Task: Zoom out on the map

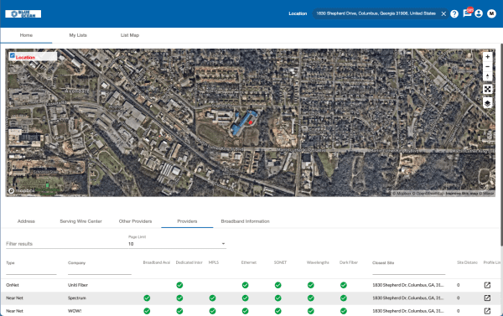Action: 487,67
